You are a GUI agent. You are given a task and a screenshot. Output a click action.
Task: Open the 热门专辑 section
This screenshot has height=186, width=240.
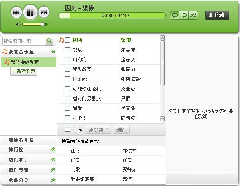[18, 170]
